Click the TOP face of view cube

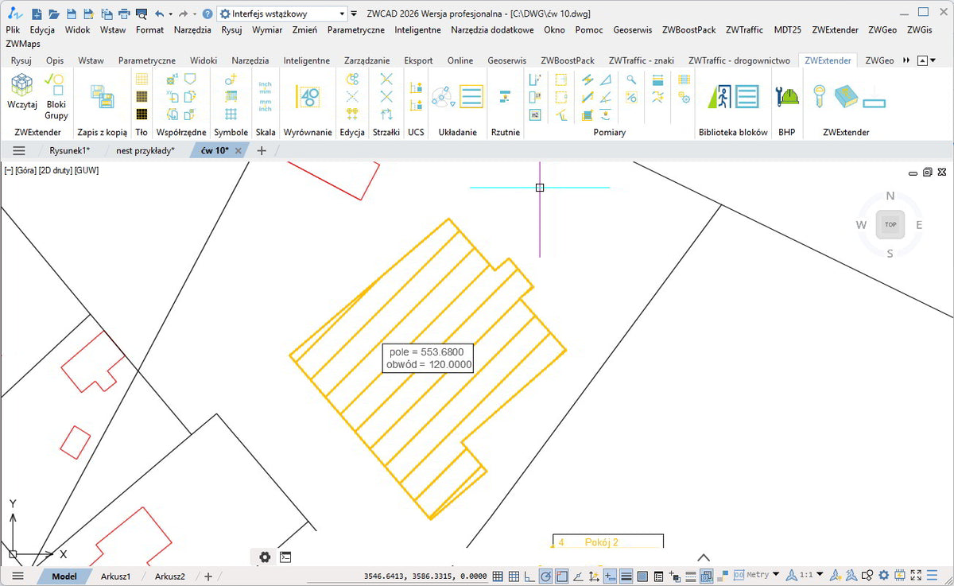pos(890,225)
